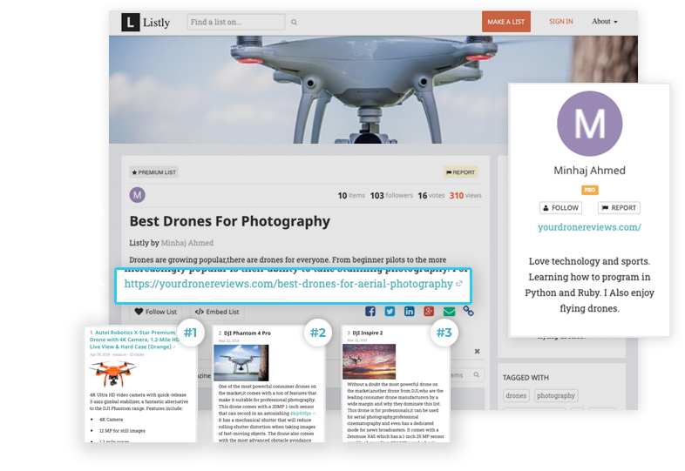Click the REPORT flag button on list

tap(460, 172)
